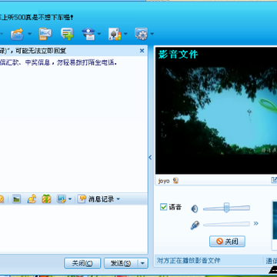
Task: Click the local video preview thumbnail
Action: pyautogui.click(x=274, y=221)
